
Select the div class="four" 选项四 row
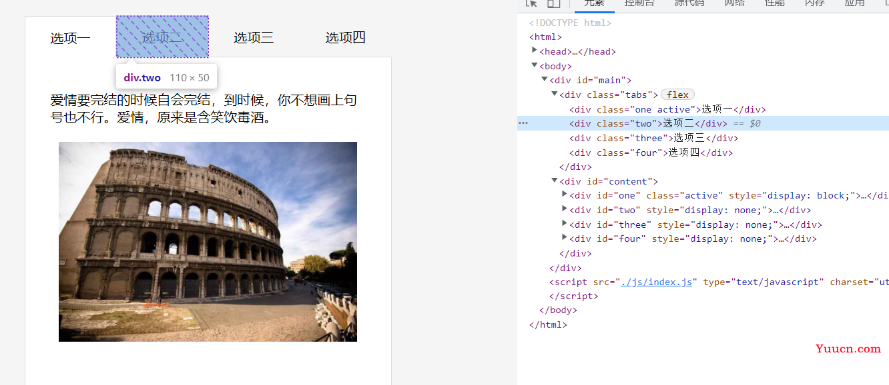coord(651,153)
